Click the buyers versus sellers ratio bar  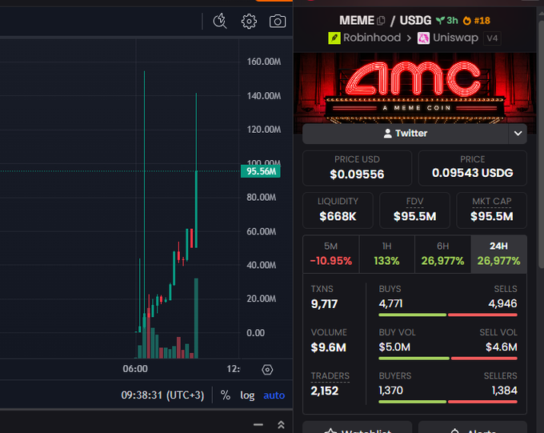tap(448, 402)
